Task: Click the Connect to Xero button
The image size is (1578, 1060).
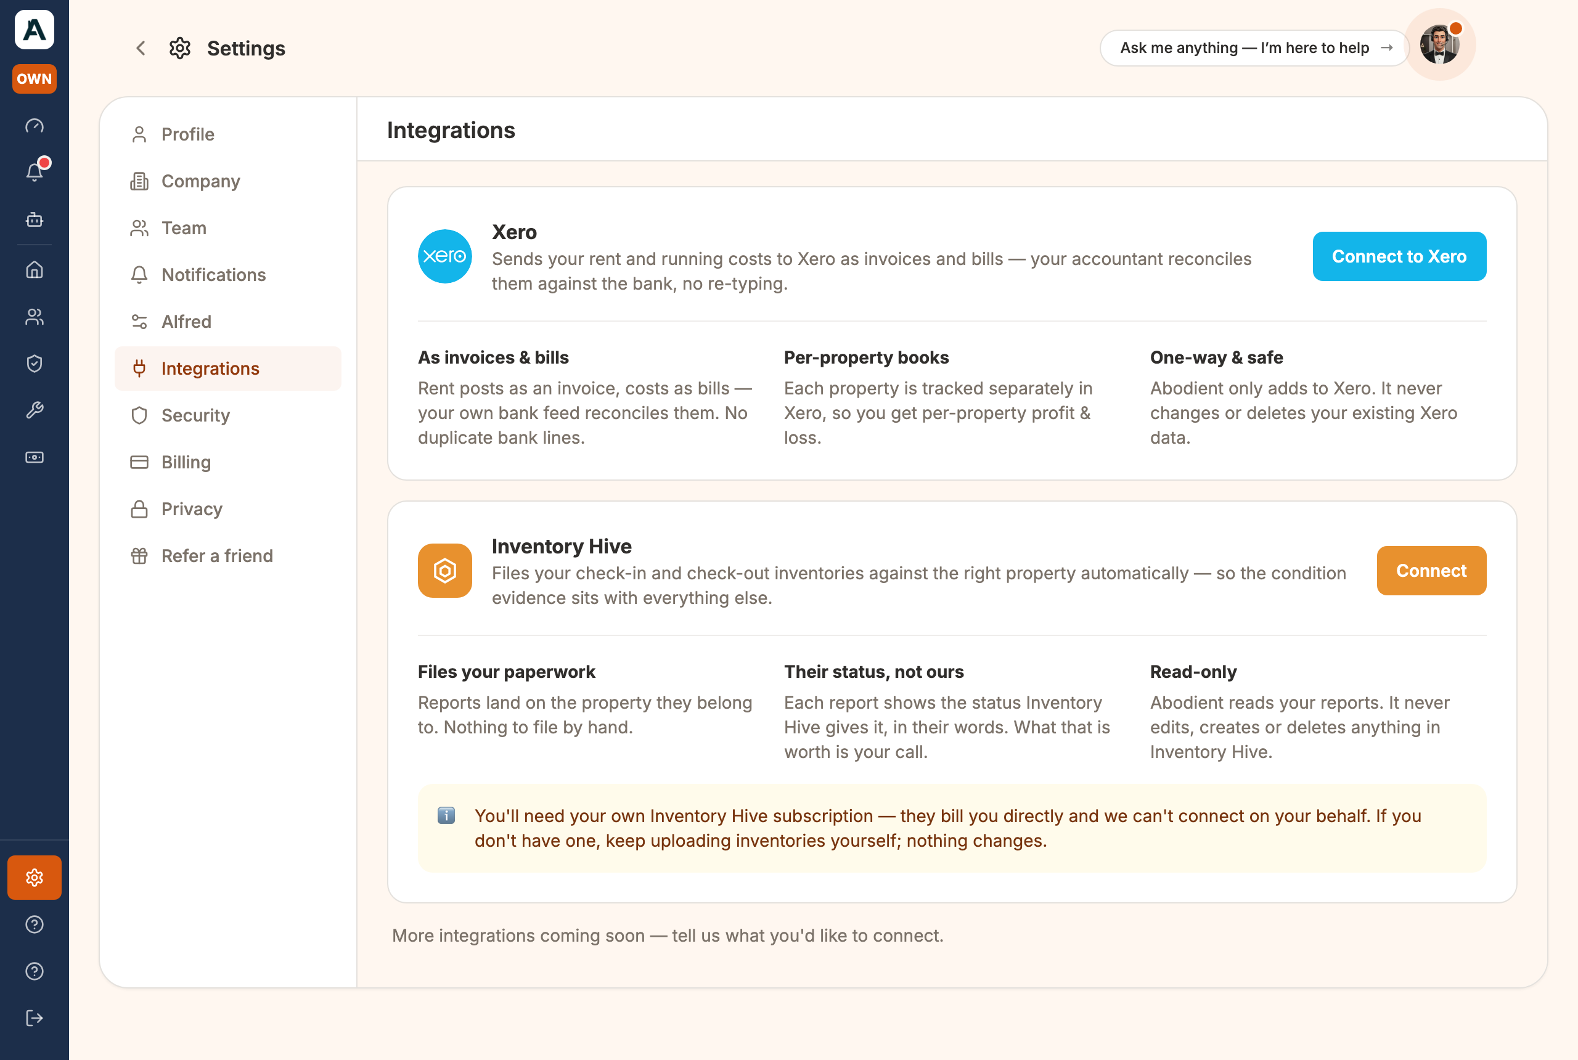Action: (x=1399, y=256)
